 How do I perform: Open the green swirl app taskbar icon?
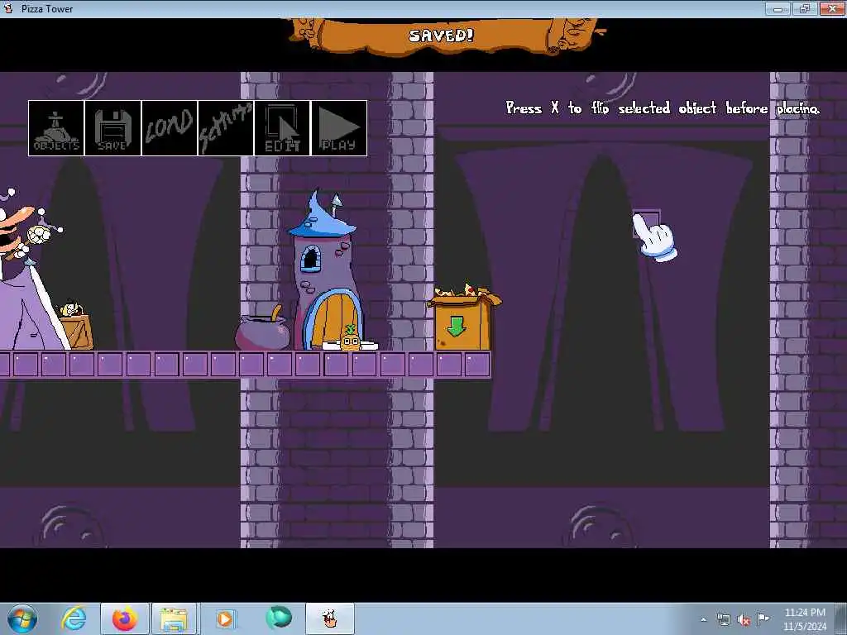point(278,618)
